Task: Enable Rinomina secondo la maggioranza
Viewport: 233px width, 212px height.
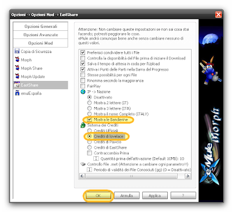Action: [83, 80]
